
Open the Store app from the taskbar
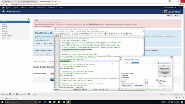pos(54,102)
